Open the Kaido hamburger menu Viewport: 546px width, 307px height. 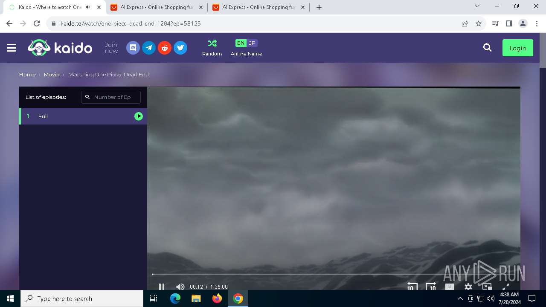12,48
